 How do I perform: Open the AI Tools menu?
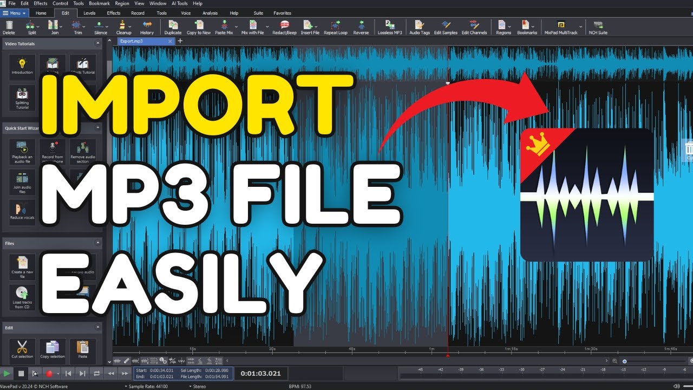tap(179, 3)
